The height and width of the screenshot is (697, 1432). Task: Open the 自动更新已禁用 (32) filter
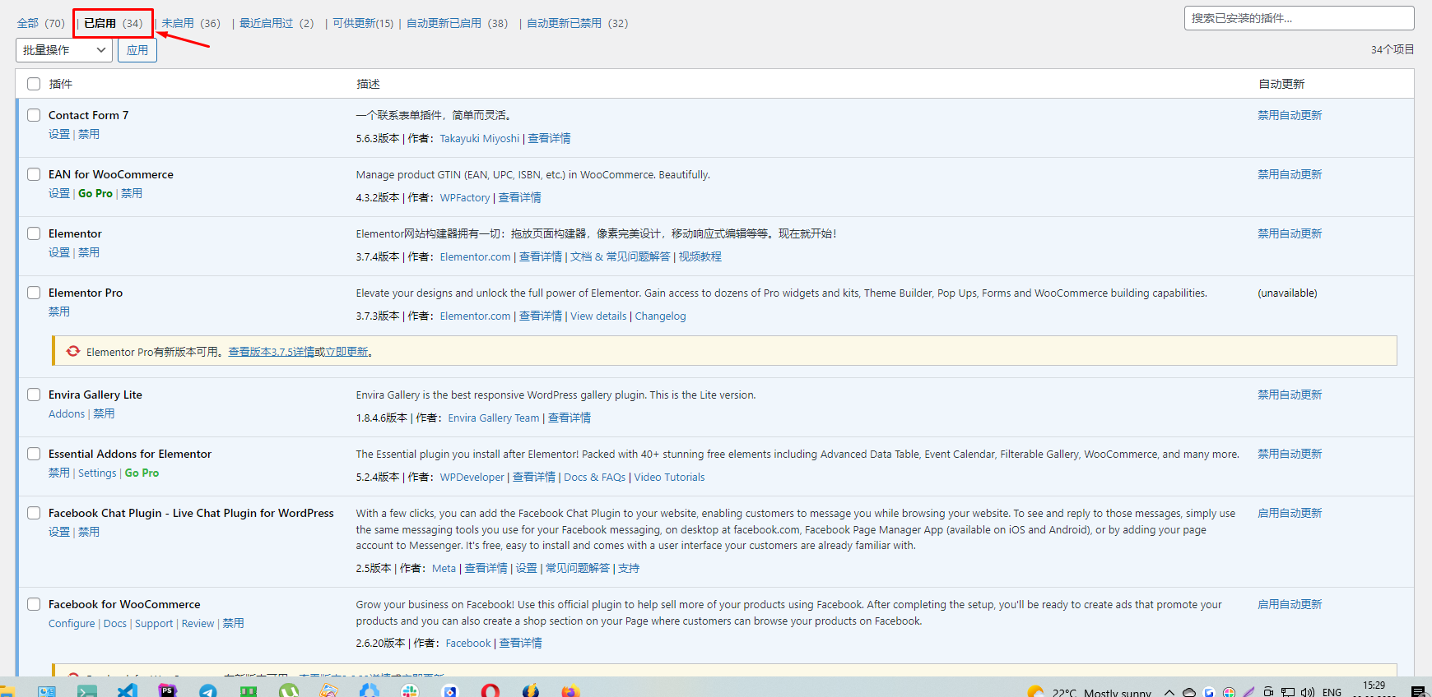click(577, 23)
